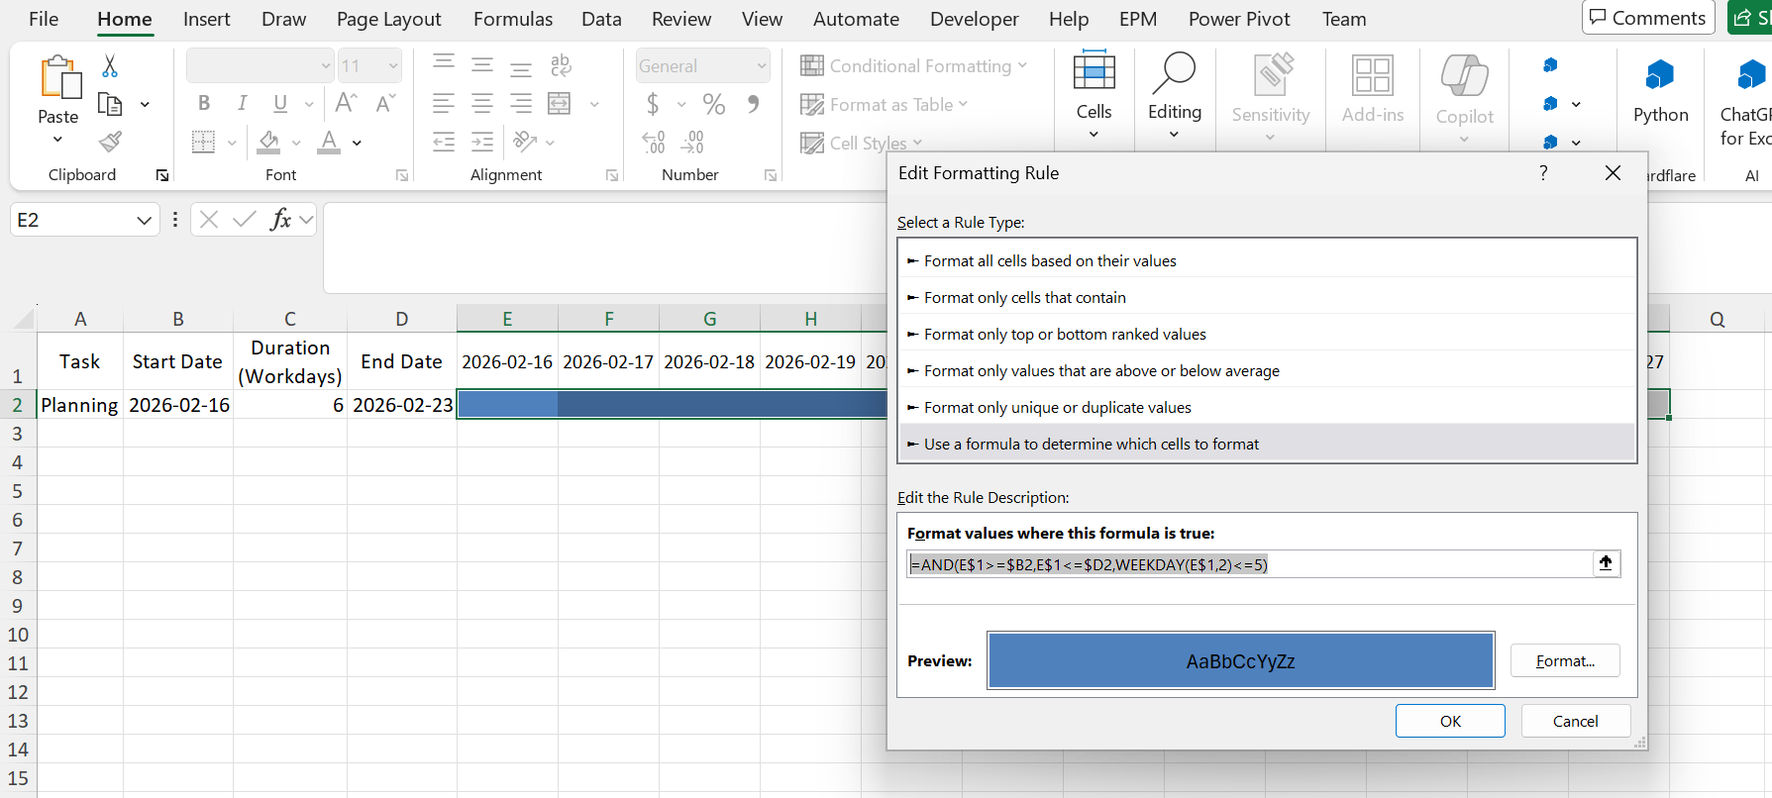Click the Top Align icon
Viewport: 1772px width, 798px height.
click(444, 64)
